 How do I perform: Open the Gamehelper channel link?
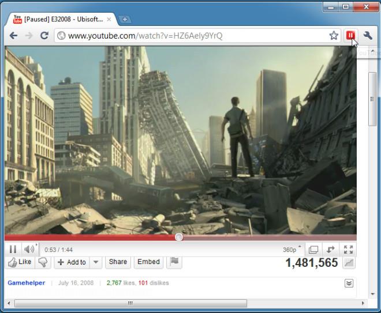[26, 283]
